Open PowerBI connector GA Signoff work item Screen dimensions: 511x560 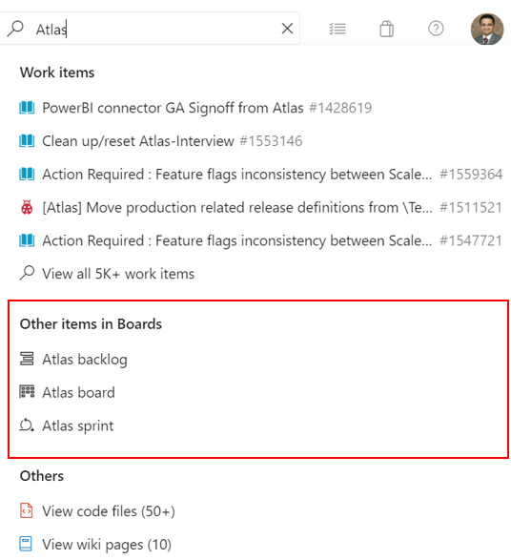[195, 108]
